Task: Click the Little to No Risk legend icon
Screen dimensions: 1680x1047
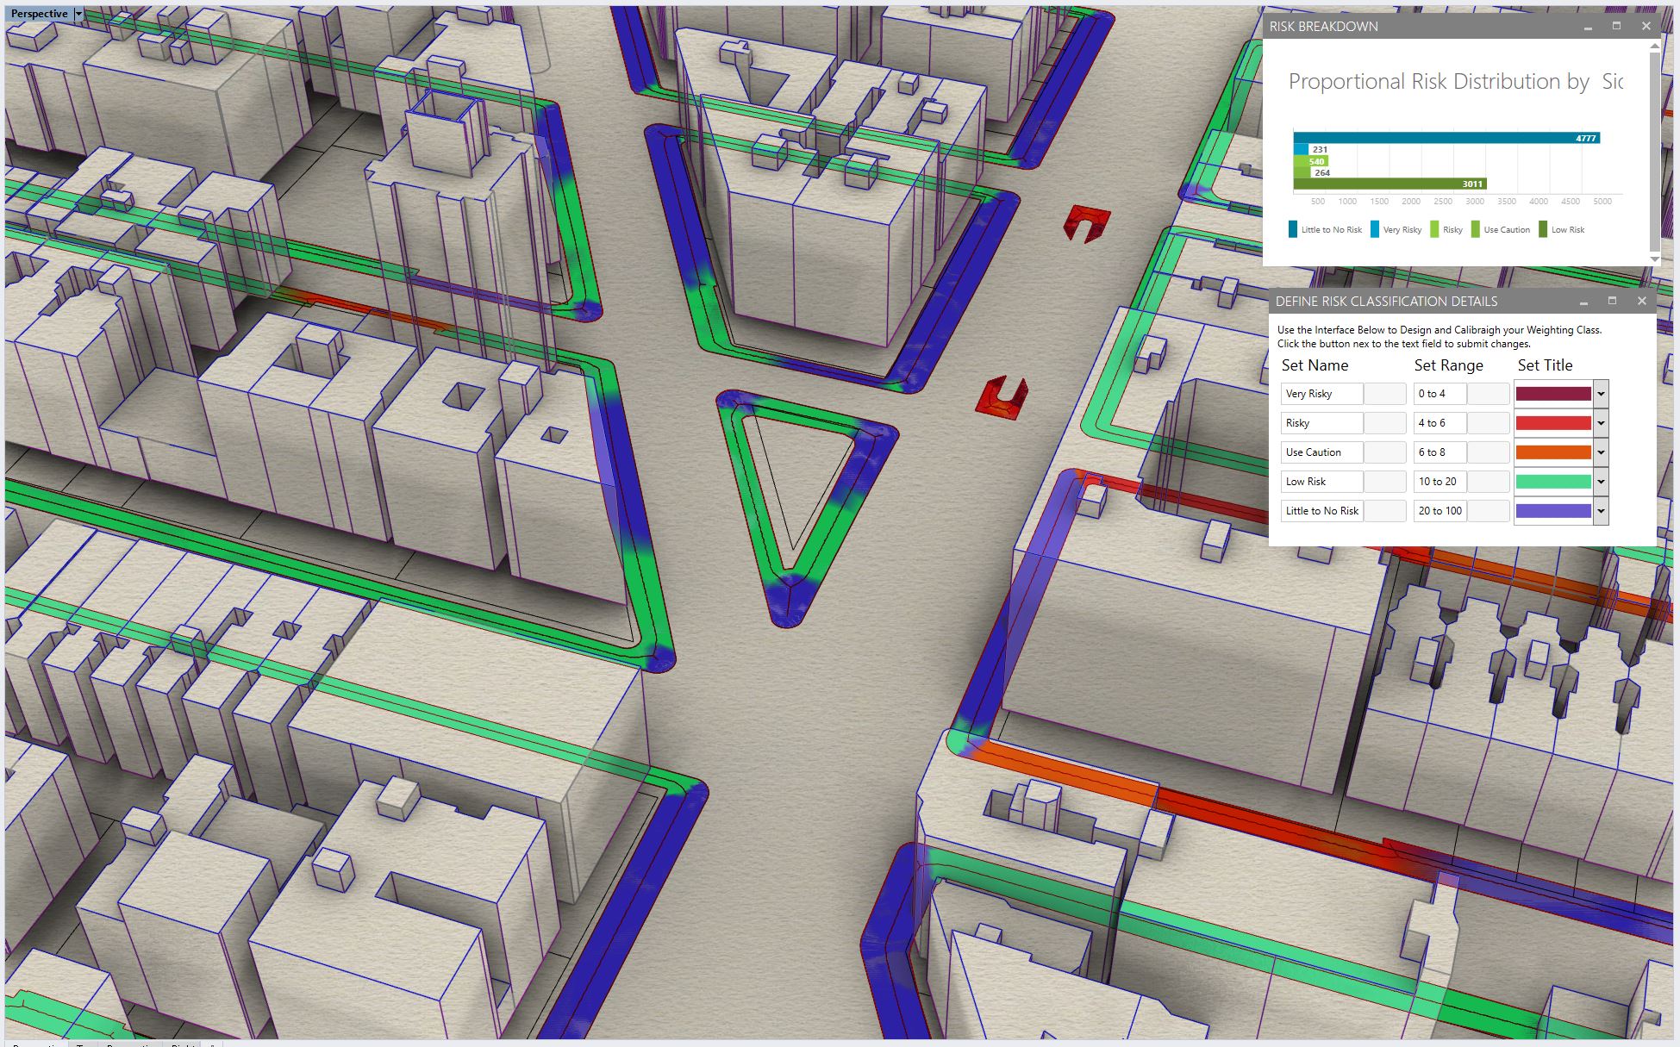Action: tap(1293, 229)
